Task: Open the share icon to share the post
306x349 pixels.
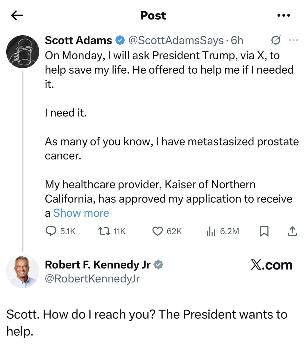Action: [292, 231]
